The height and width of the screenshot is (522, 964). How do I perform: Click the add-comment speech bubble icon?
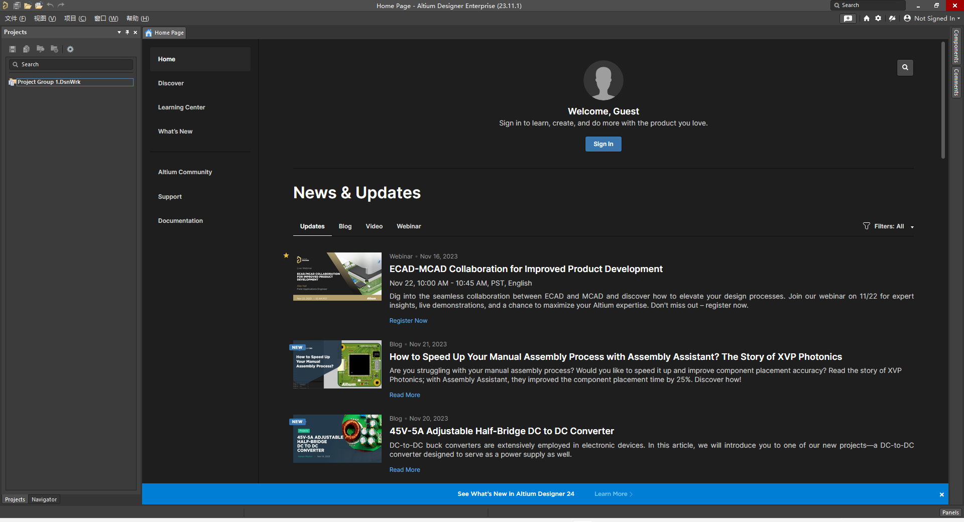coord(848,19)
